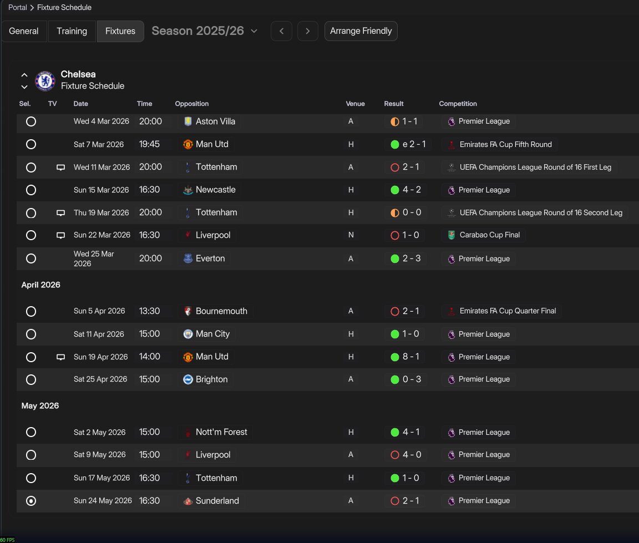639x543 pixels.
Task: Click the Result column header
Action: click(x=394, y=104)
